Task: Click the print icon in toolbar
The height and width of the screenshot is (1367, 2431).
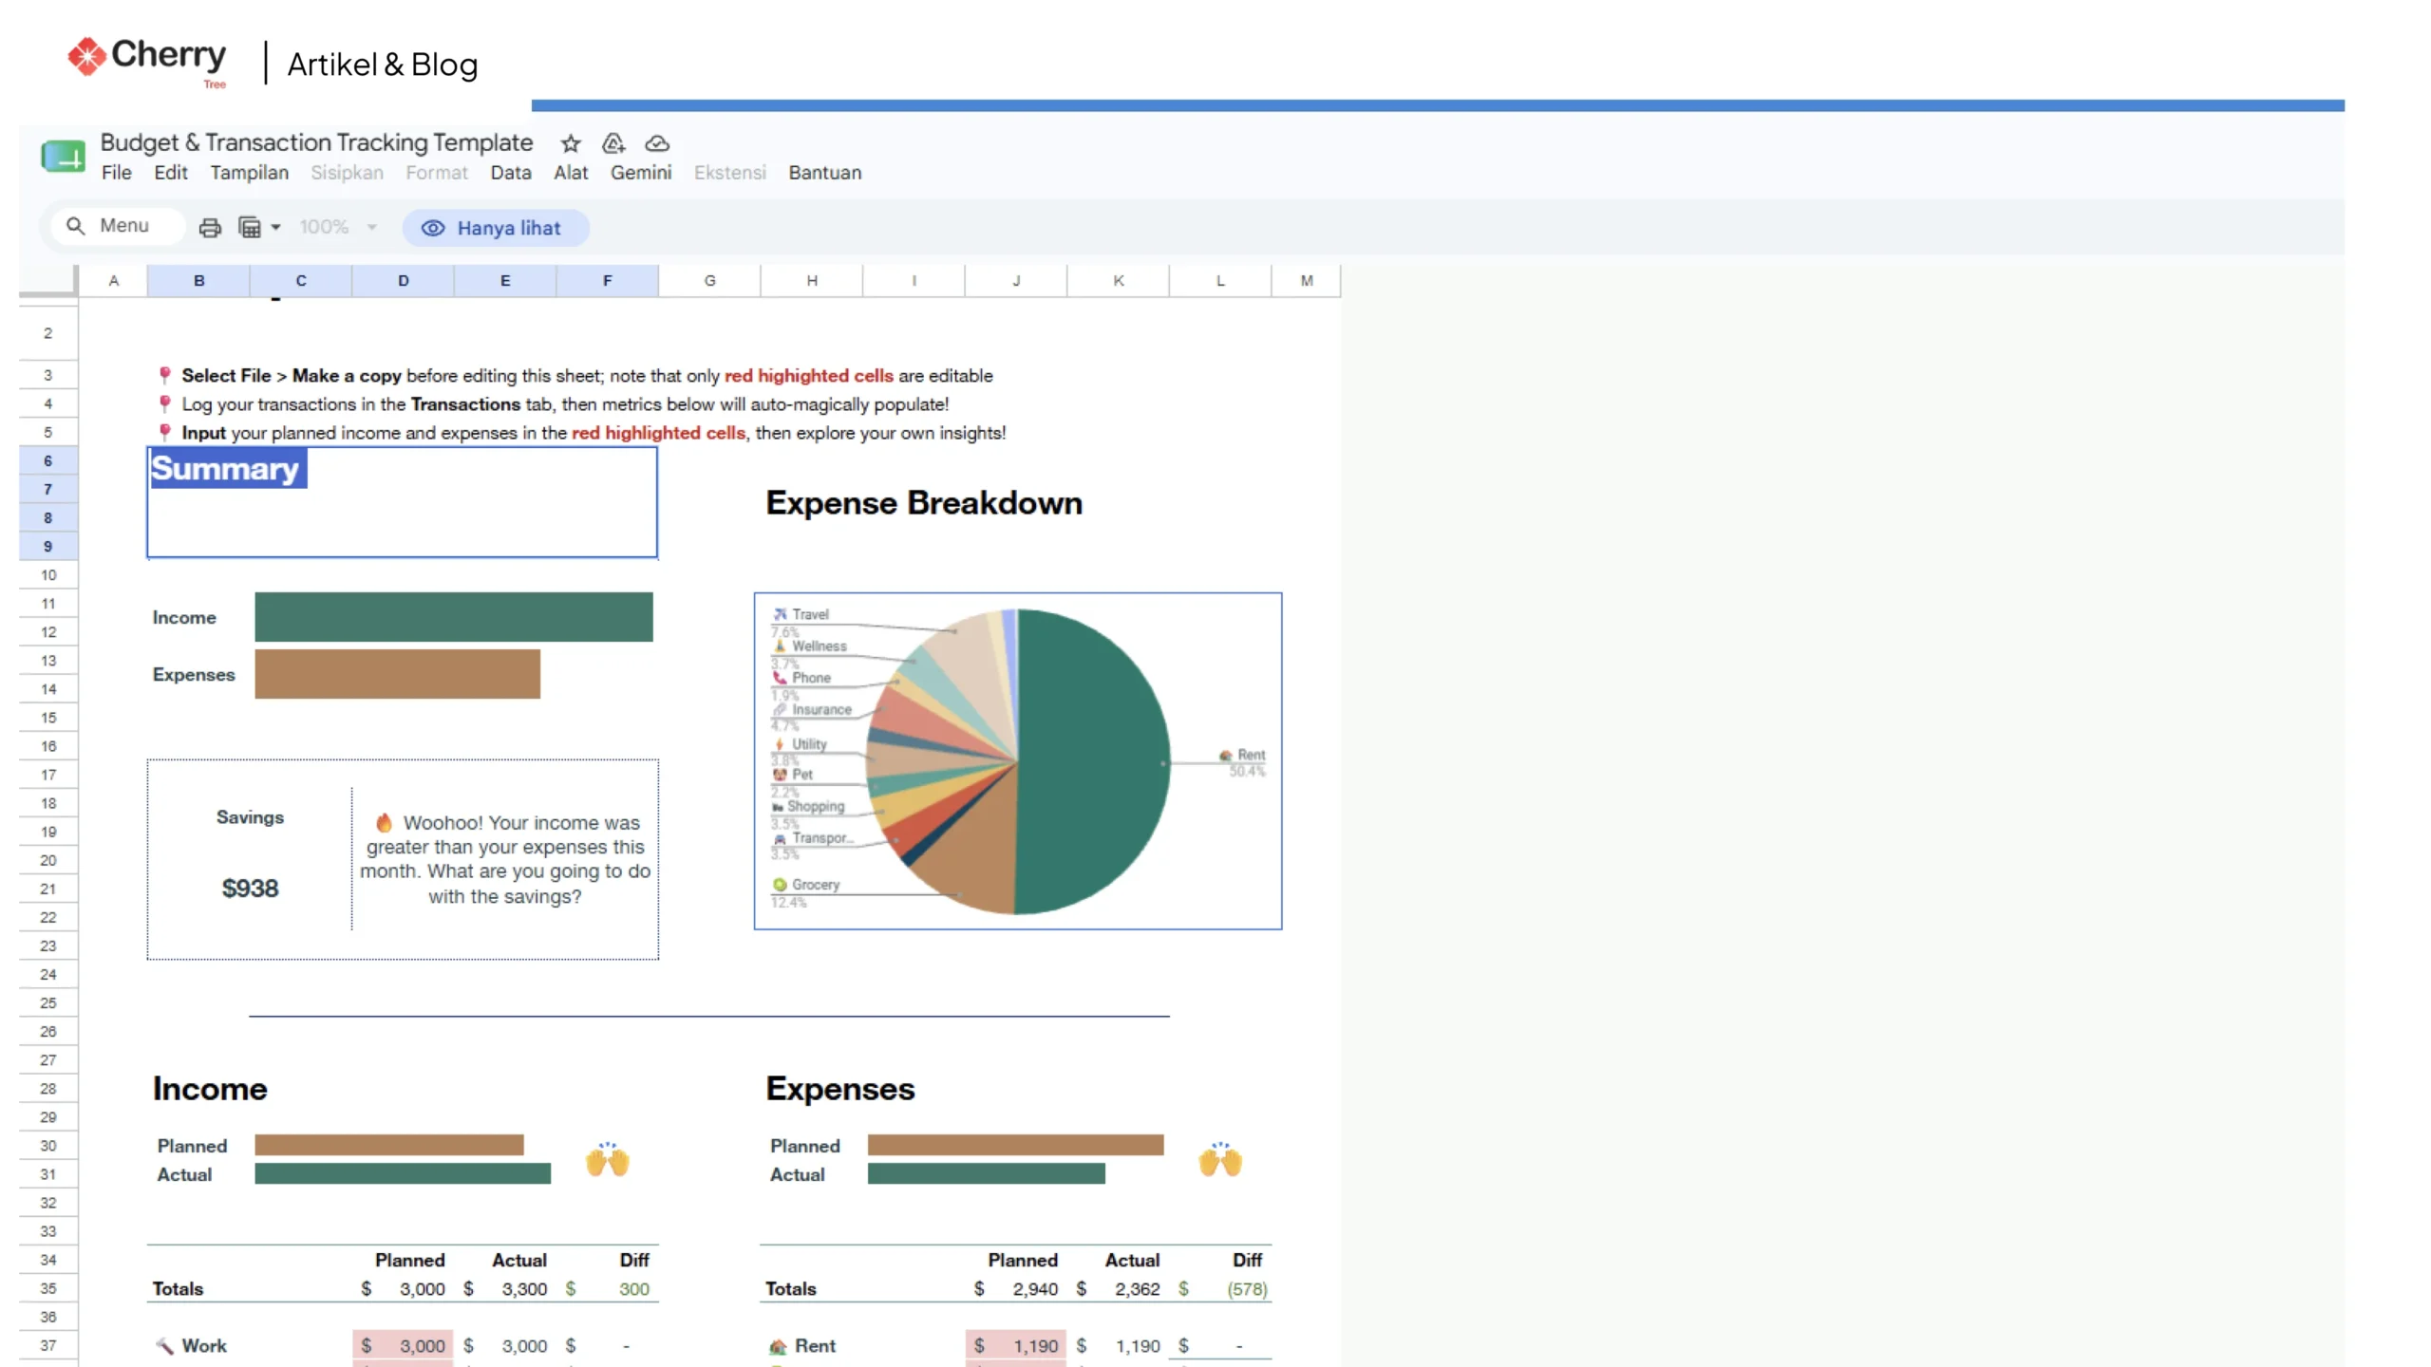Action: [x=210, y=228]
